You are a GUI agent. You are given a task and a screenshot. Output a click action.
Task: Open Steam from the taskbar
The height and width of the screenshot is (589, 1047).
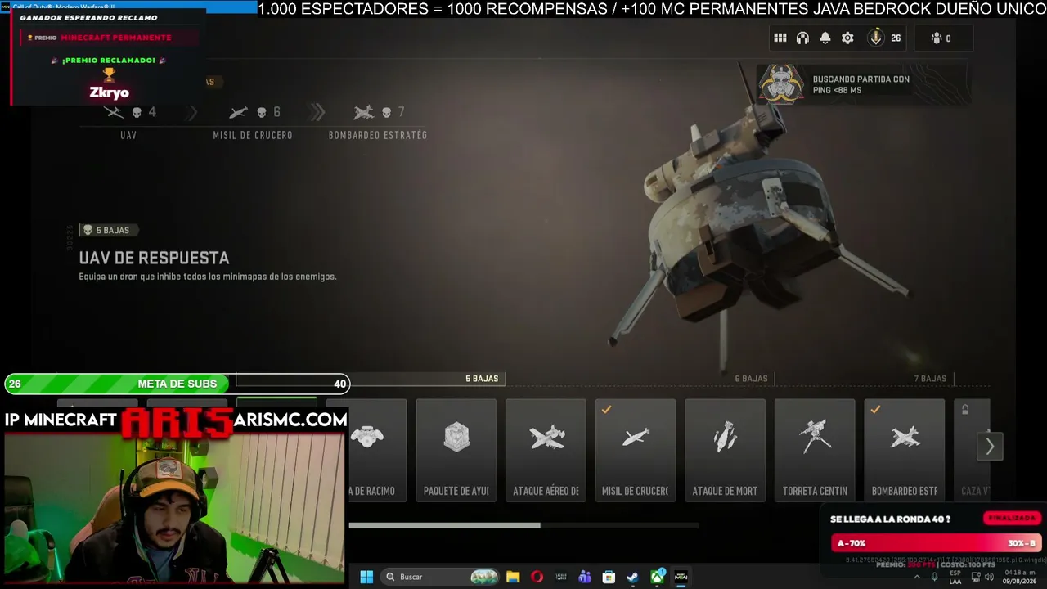click(632, 577)
